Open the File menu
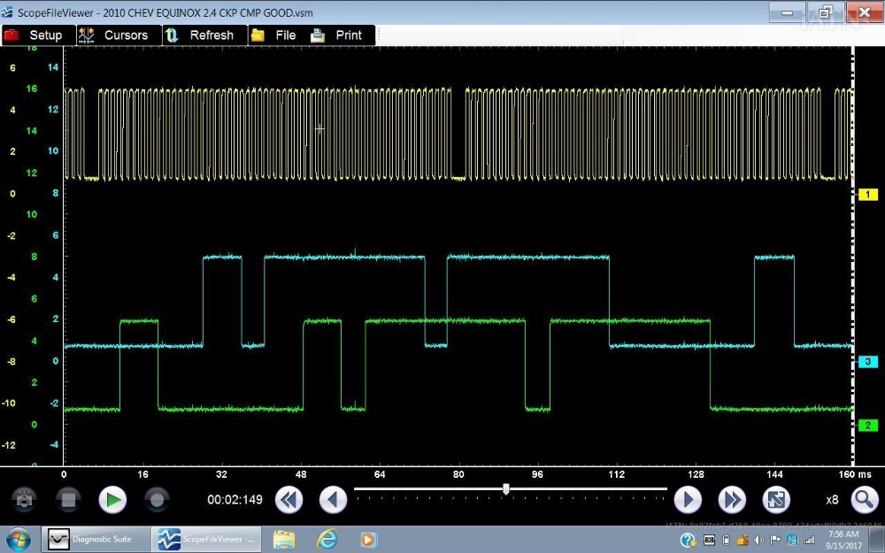Viewport: 885px width, 553px height. tap(273, 35)
